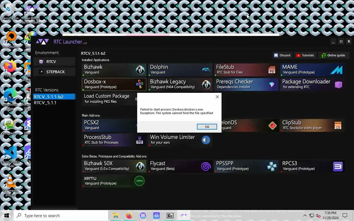Show hidden tray icons chevron
Image resolution: width=354 pixels, height=221 pixels.
click(305, 215)
